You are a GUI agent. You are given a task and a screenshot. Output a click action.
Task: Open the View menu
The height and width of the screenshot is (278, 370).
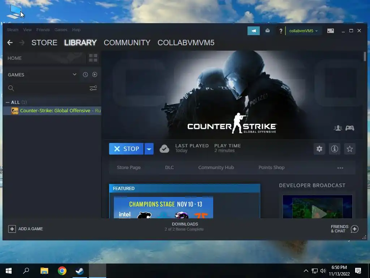27,30
